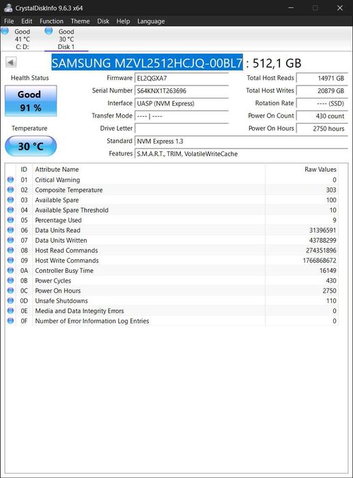Click status orb for Data Units Written
The width and height of the screenshot is (353, 478).
click(11, 240)
